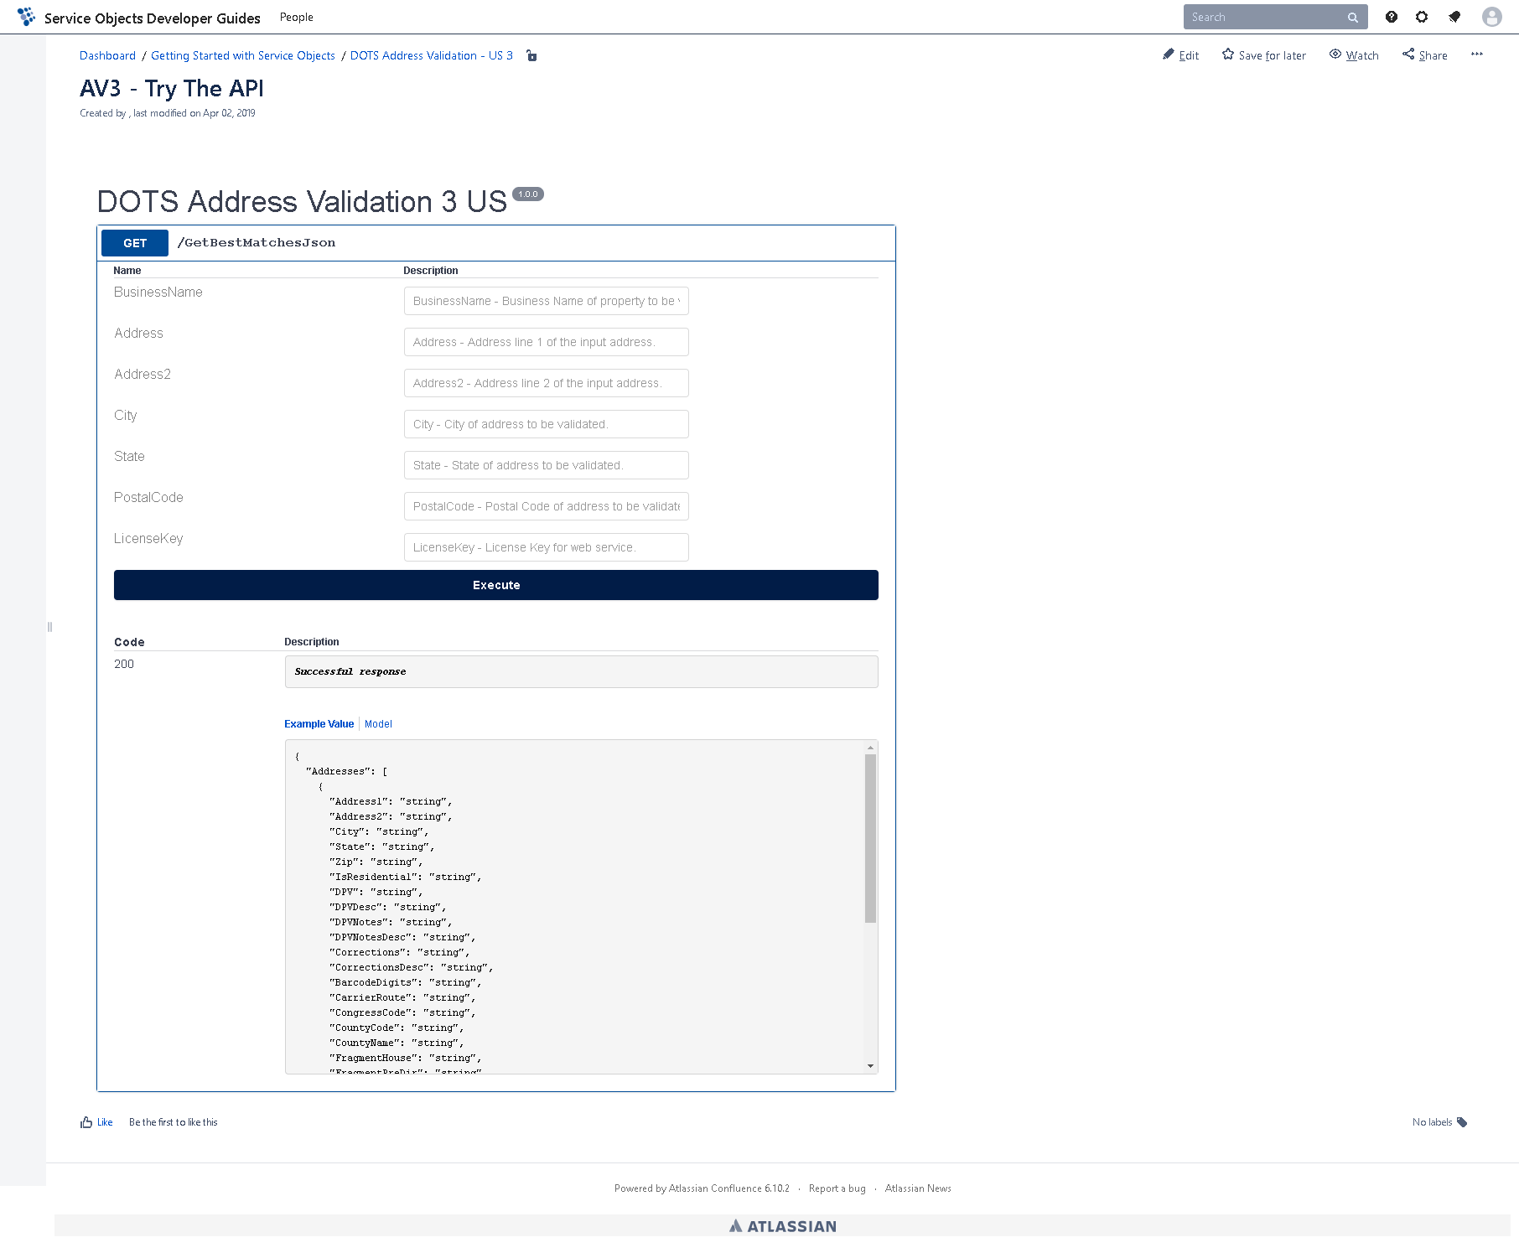
Task: Click the Powered by Atlassian Confluence text
Action: 702,1188
